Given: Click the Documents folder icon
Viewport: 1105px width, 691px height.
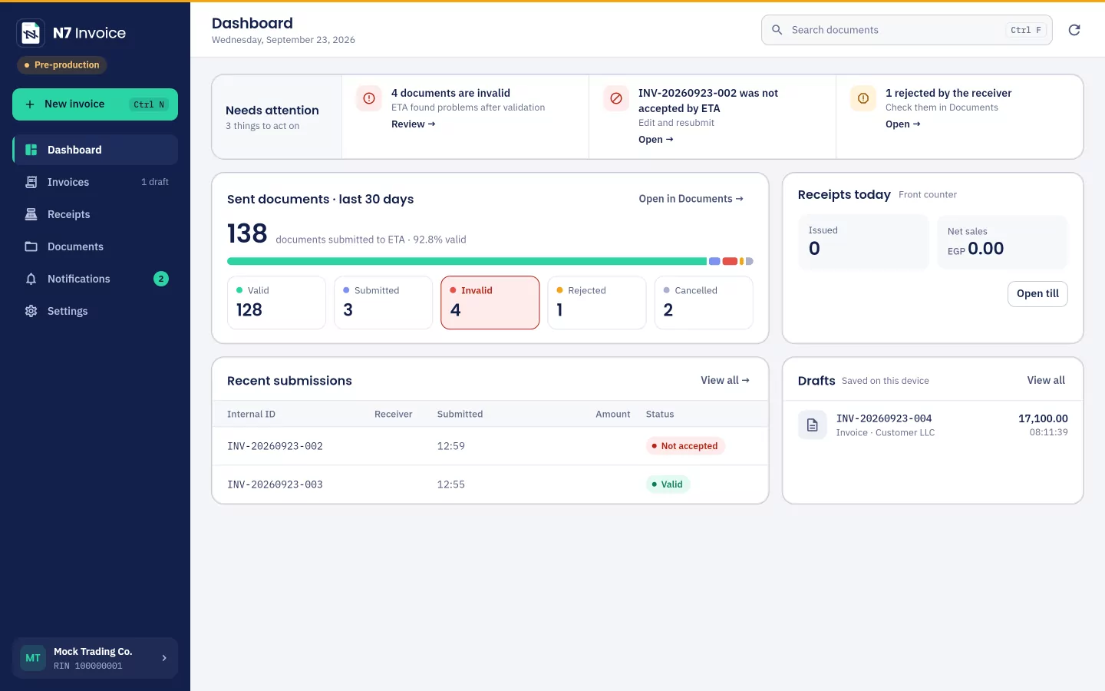Looking at the screenshot, I should click(31, 246).
